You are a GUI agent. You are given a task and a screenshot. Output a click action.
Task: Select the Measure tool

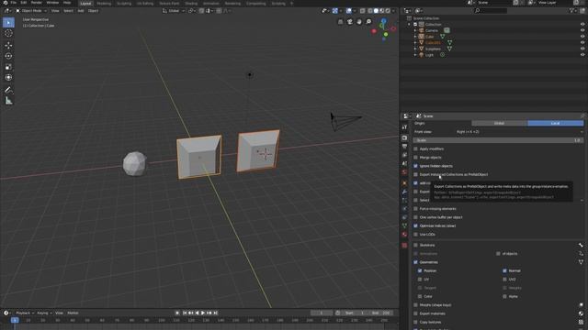coord(8,101)
